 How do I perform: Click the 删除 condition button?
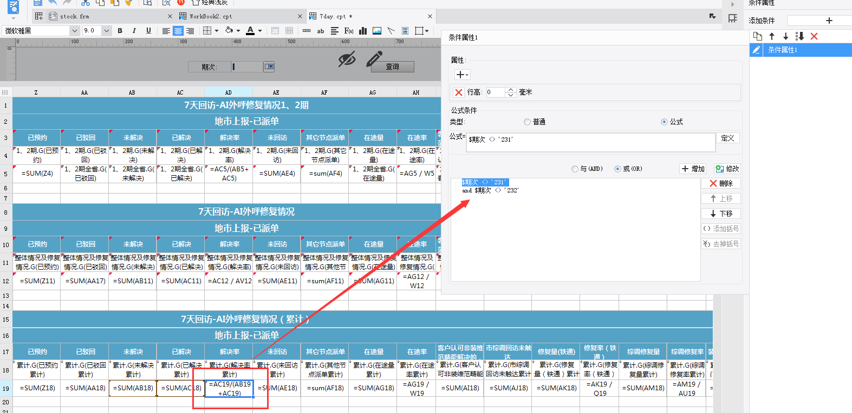[x=721, y=183]
